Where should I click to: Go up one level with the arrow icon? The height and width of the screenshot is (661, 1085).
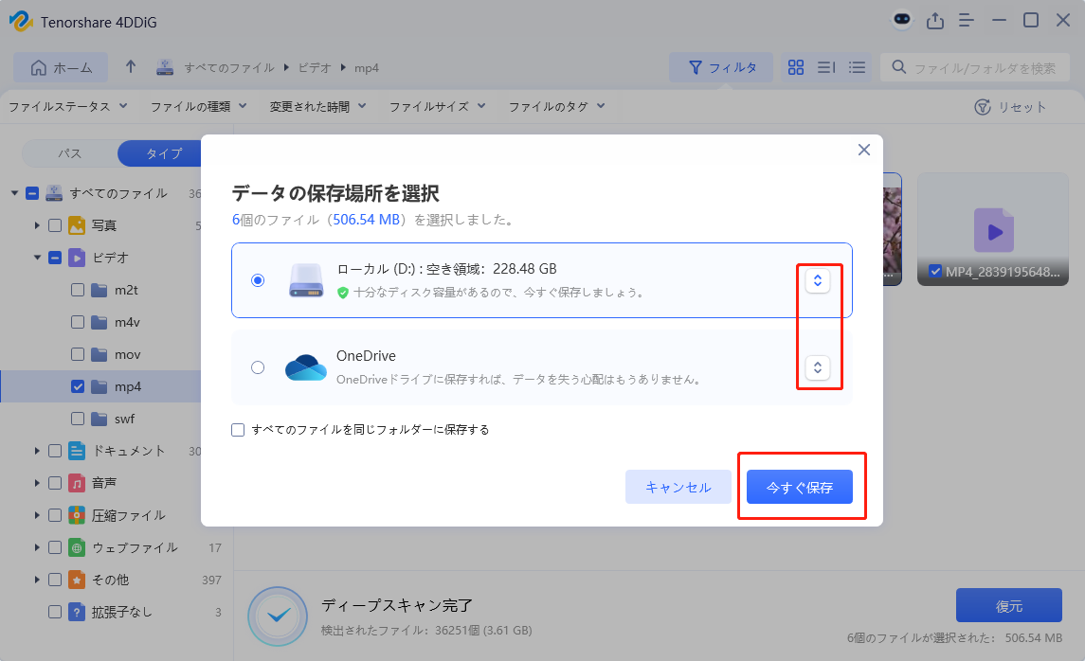point(131,67)
